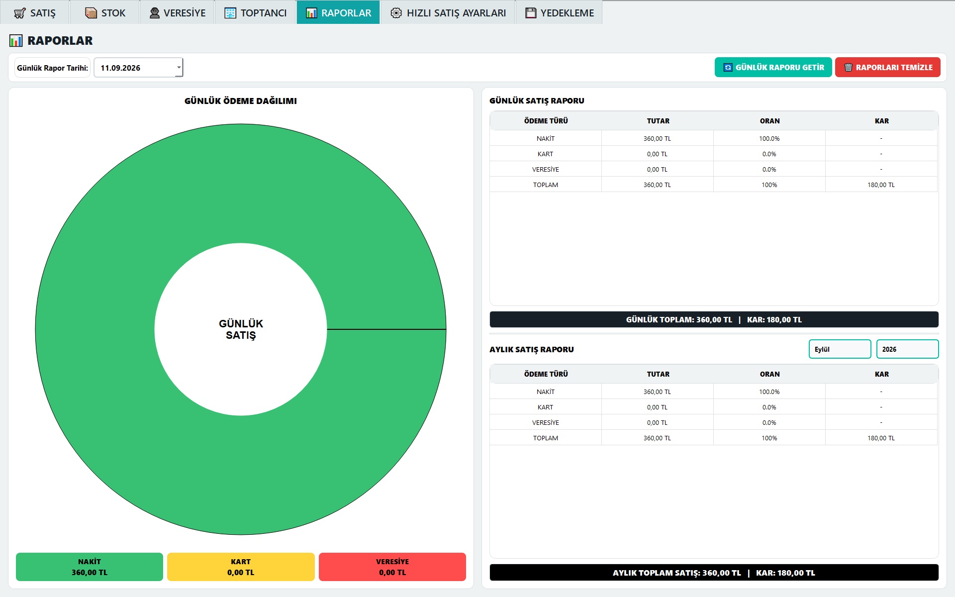Click the GÜNLÜK SATIŞ label in chart center
955x597 pixels.
(x=241, y=329)
